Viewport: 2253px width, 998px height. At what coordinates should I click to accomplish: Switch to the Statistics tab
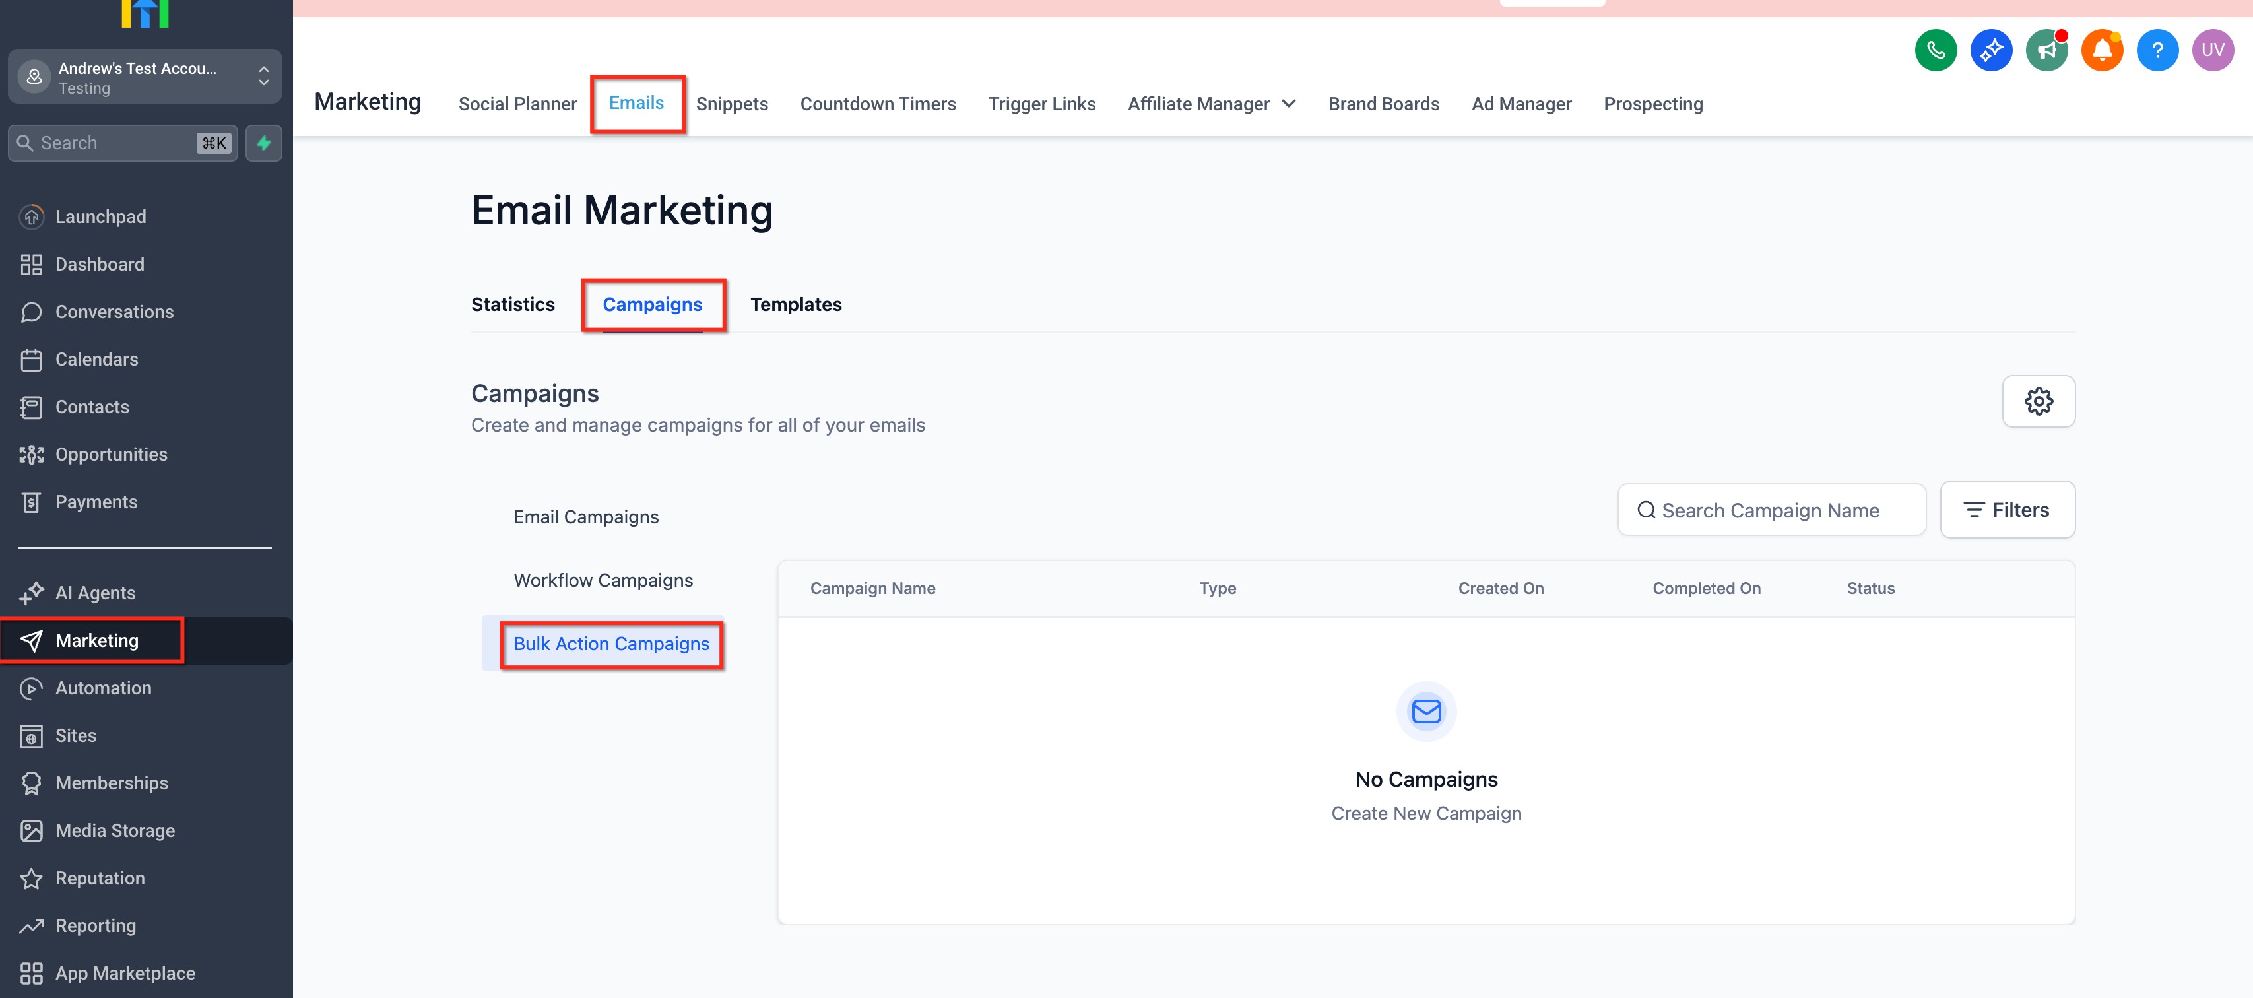[513, 304]
